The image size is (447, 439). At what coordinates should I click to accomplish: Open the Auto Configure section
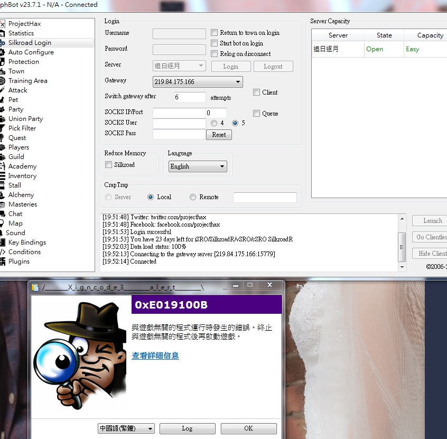point(31,52)
